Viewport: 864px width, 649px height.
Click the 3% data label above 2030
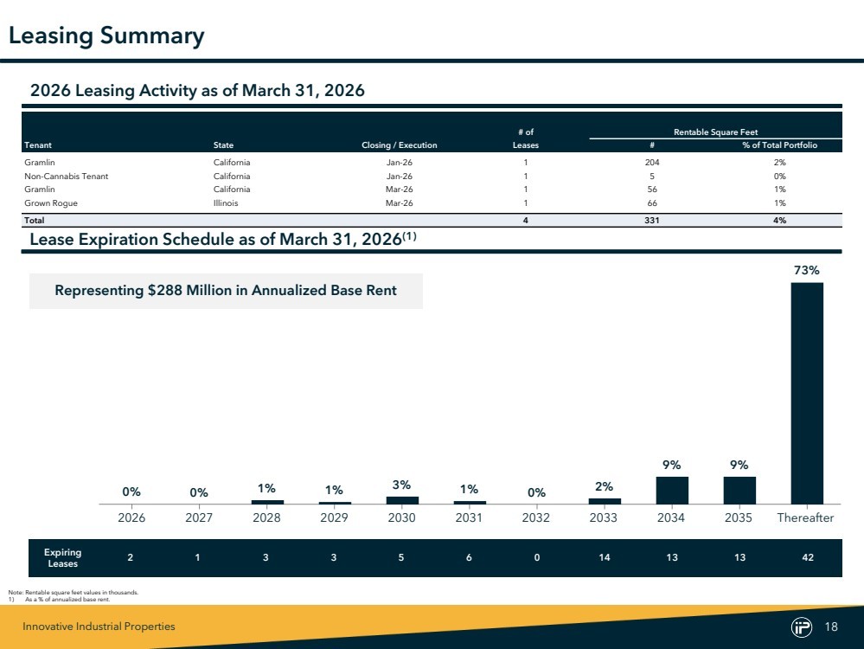pos(401,485)
